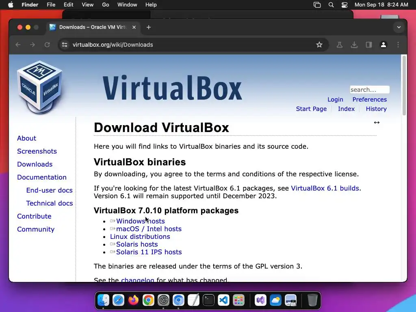Open Downloads in the sidebar
Screen dimensions: 416x312
35,164
